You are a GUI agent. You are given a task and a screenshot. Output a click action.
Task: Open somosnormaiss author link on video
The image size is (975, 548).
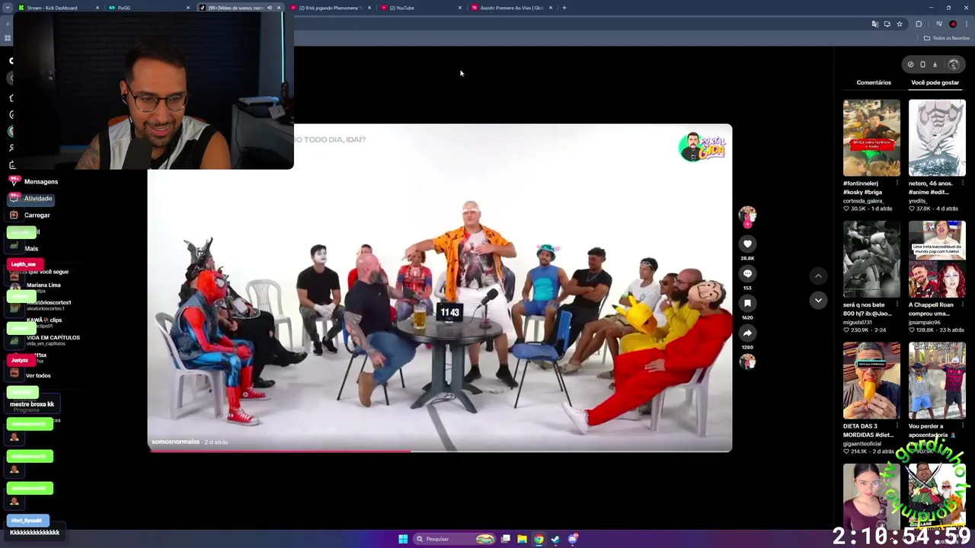[175, 441]
